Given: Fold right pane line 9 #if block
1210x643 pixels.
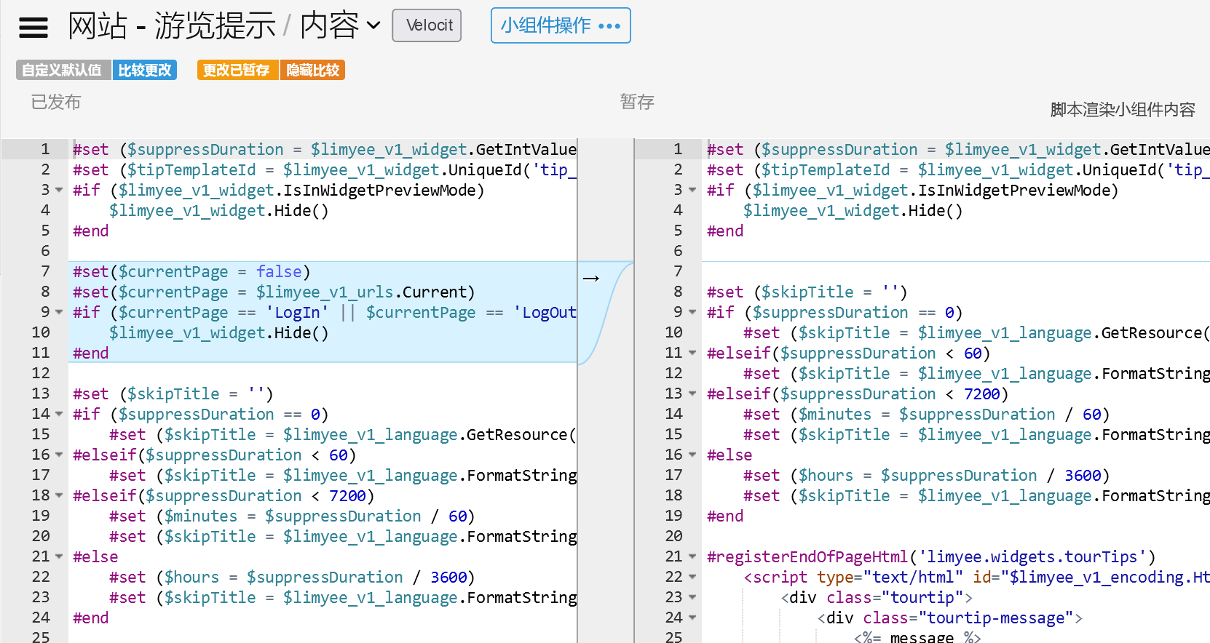Looking at the screenshot, I should pyautogui.click(x=692, y=313).
